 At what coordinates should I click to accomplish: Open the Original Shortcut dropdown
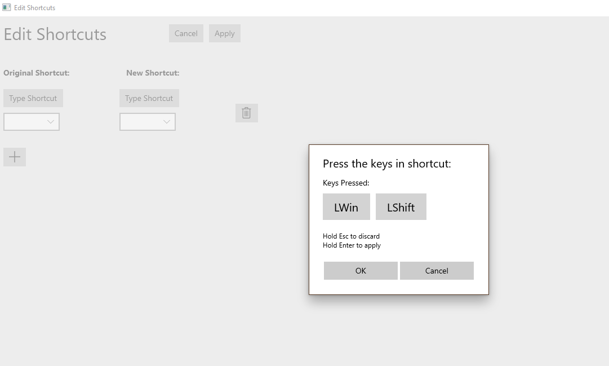31,121
